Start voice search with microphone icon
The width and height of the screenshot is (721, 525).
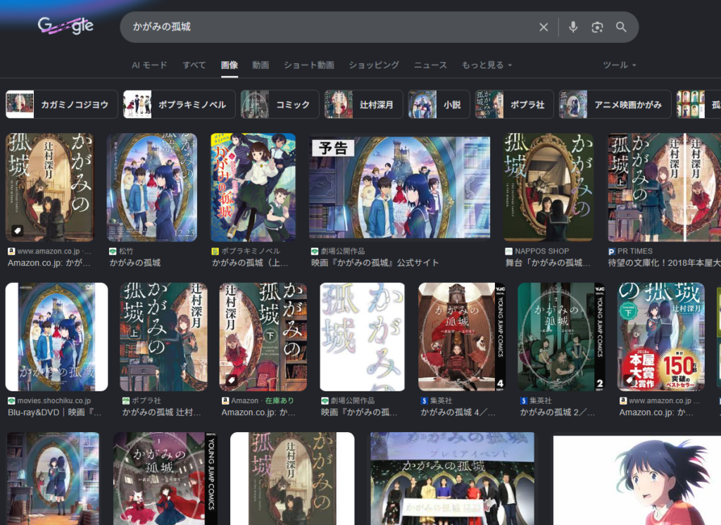(573, 27)
